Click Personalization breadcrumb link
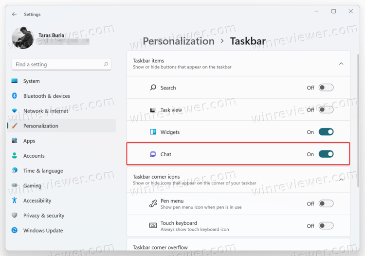365x256 pixels. pos(179,41)
